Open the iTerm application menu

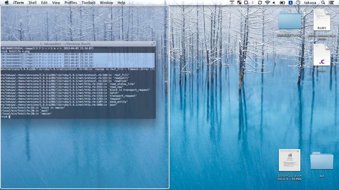(19, 3)
